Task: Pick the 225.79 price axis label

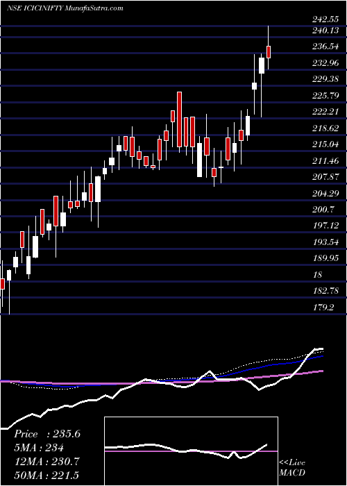Action: tap(325, 96)
